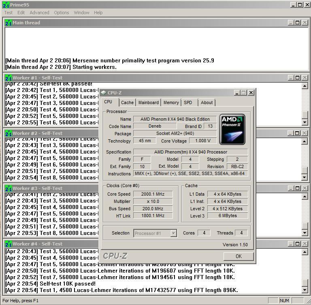Click the Revision RB-C2 value
The width and height of the screenshot is (311, 305).
(237, 166)
